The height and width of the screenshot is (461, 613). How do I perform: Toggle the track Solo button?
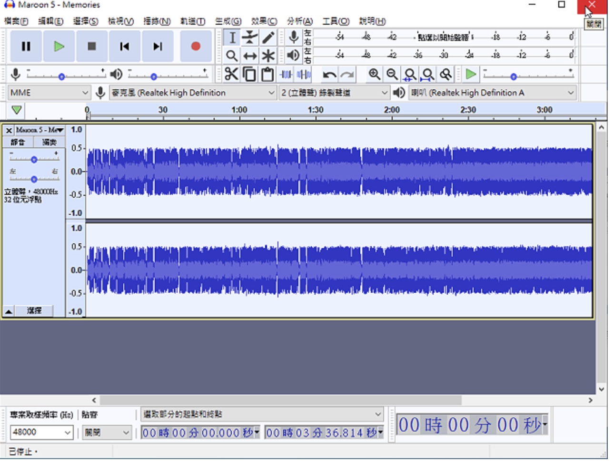pos(49,143)
